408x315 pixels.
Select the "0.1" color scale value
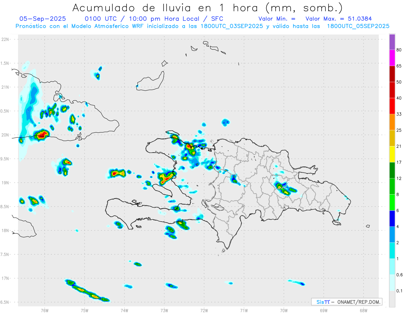pyautogui.click(x=400, y=291)
